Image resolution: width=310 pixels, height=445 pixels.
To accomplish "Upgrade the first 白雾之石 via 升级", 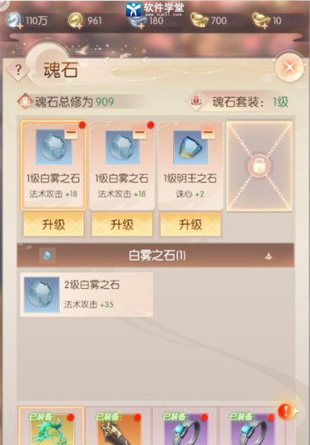I will tap(54, 224).
